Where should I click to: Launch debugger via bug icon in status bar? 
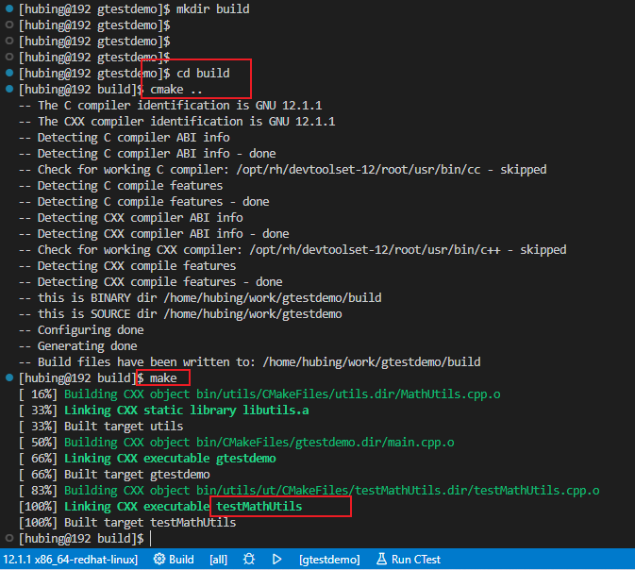[x=249, y=560]
